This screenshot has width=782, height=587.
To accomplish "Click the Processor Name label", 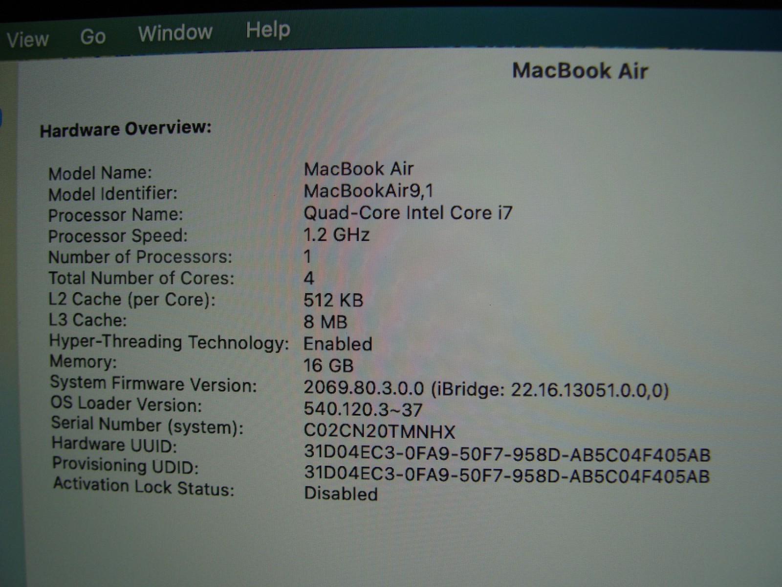I will coord(115,215).
